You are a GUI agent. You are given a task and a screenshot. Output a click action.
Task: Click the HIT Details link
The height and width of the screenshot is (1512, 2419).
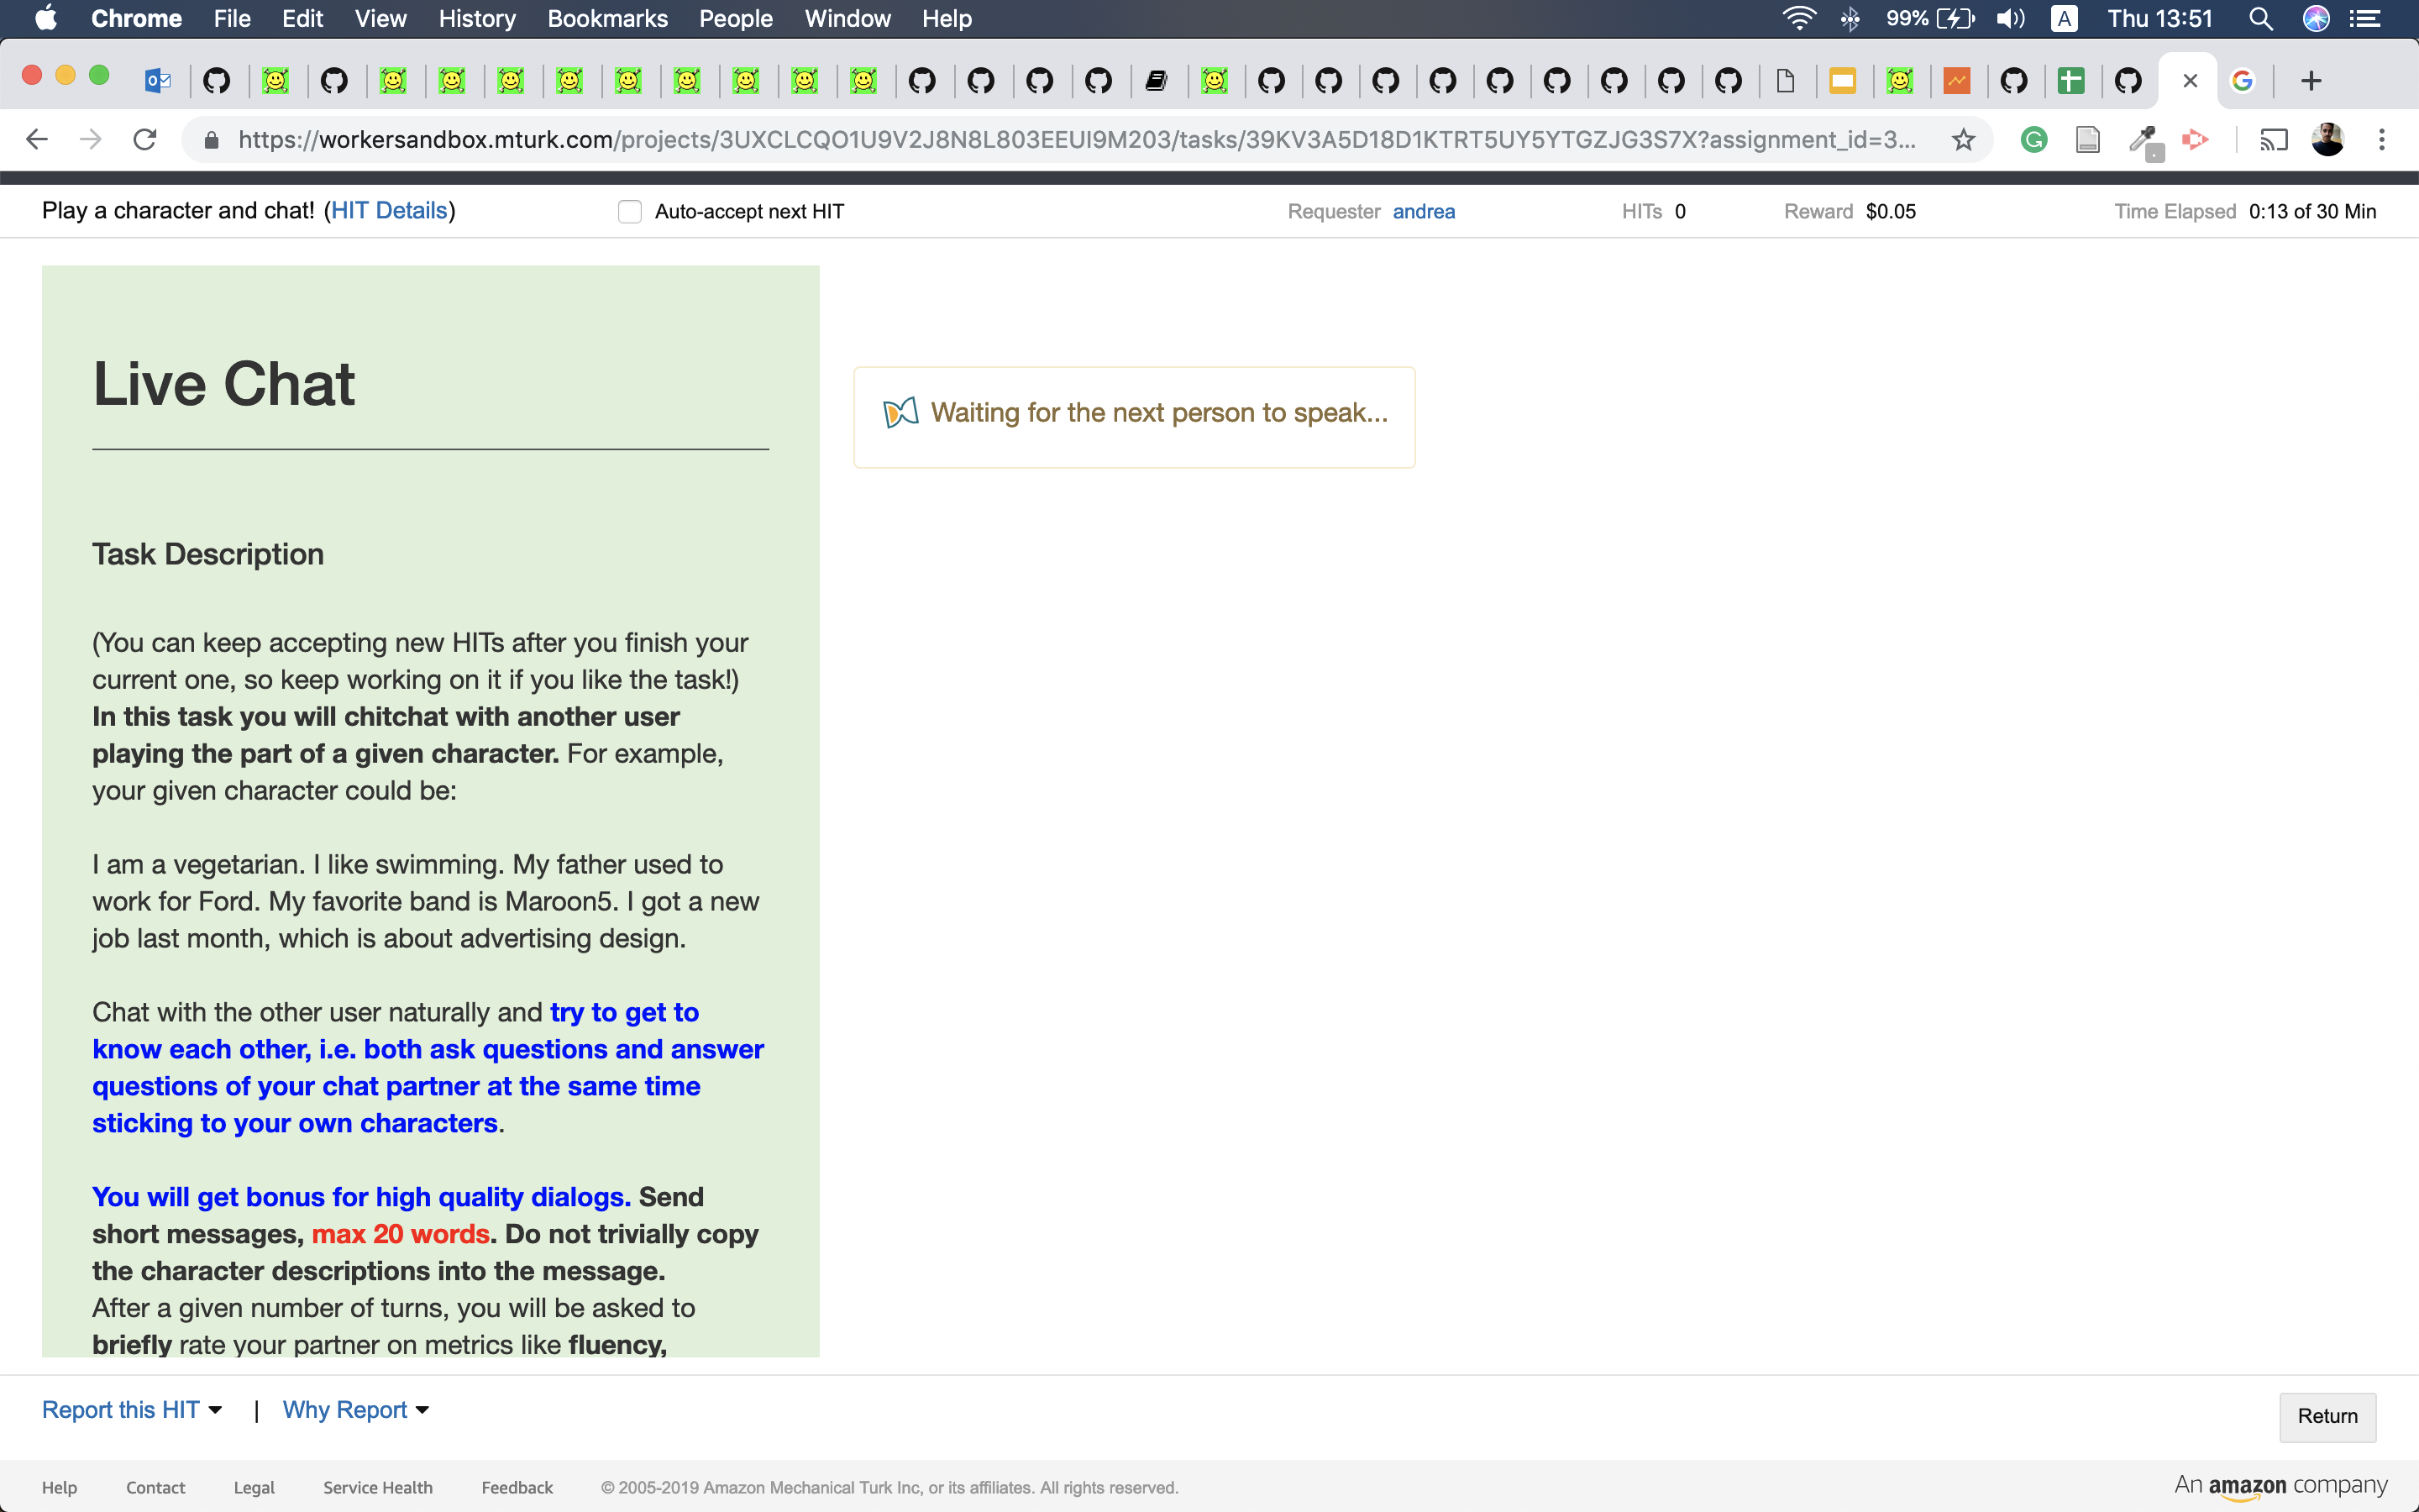(x=390, y=210)
